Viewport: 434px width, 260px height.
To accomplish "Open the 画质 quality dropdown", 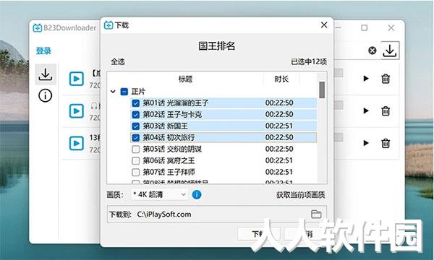I will [159, 194].
